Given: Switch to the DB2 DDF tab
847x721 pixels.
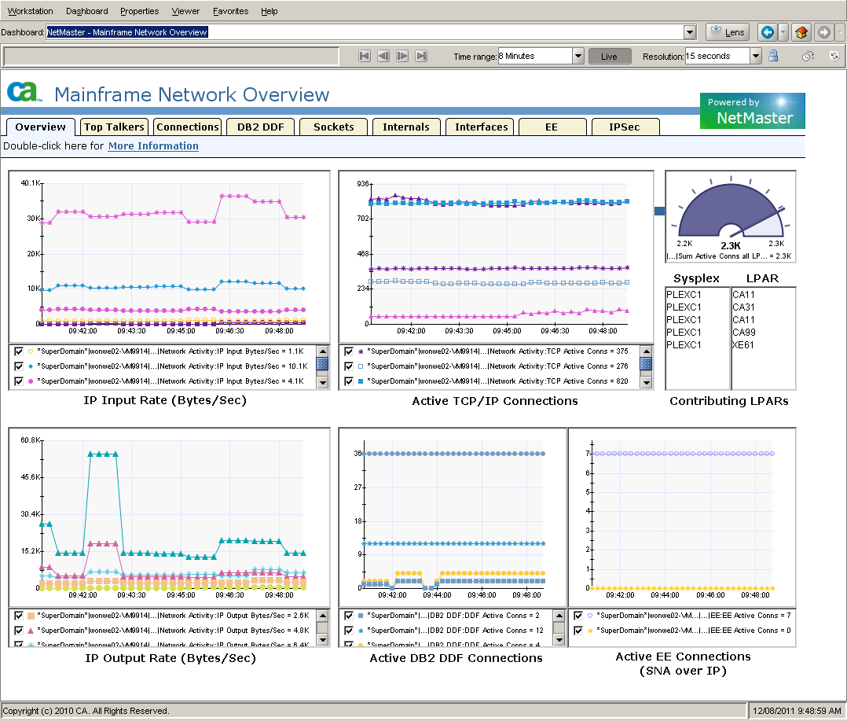Looking at the screenshot, I should (x=260, y=127).
